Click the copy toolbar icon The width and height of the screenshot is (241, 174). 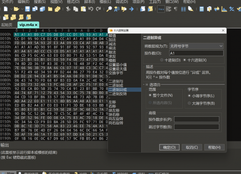pos(76,9)
